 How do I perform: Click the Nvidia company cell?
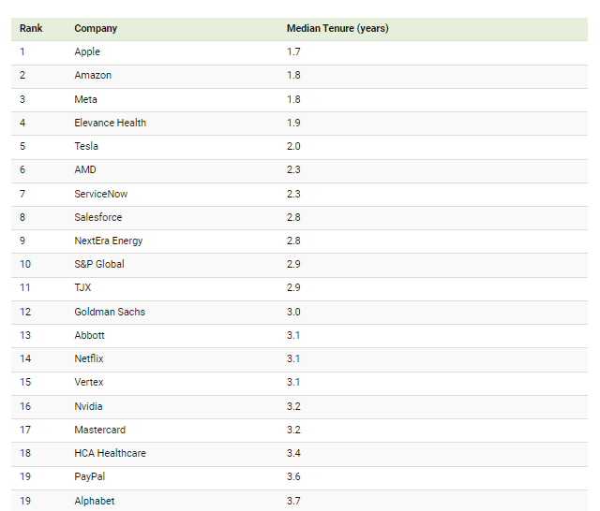pyautogui.click(x=89, y=406)
